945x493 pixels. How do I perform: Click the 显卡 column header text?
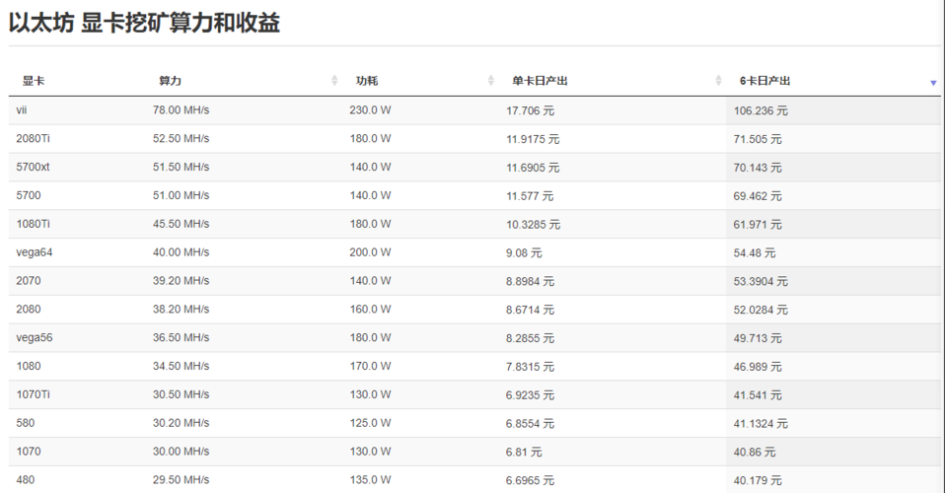[34, 81]
